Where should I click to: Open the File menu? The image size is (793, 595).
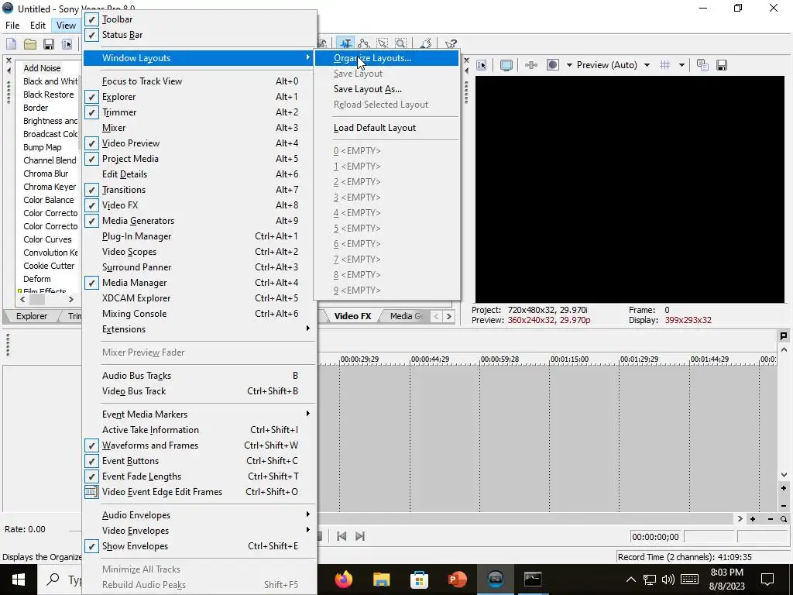[x=12, y=26]
